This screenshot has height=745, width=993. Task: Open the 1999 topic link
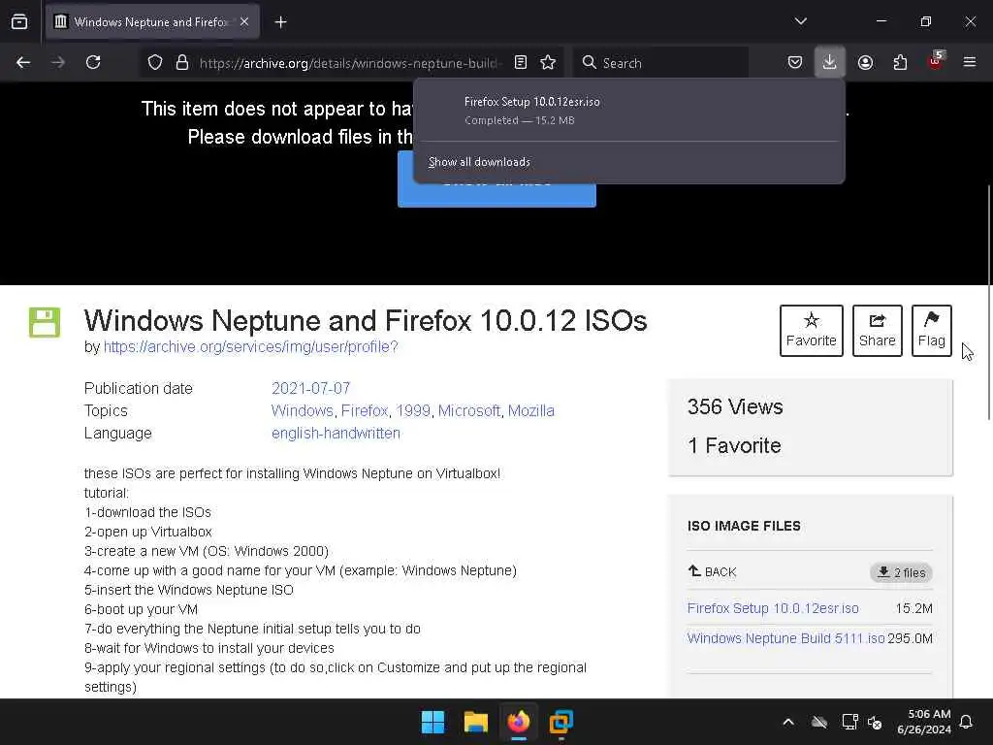(x=413, y=410)
